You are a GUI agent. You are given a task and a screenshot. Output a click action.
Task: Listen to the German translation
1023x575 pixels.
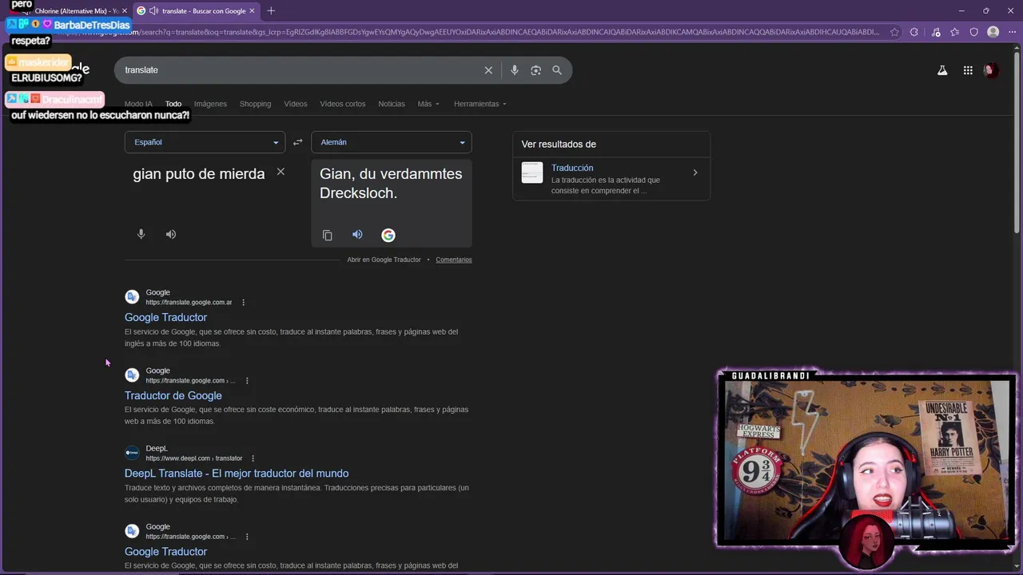tap(357, 235)
